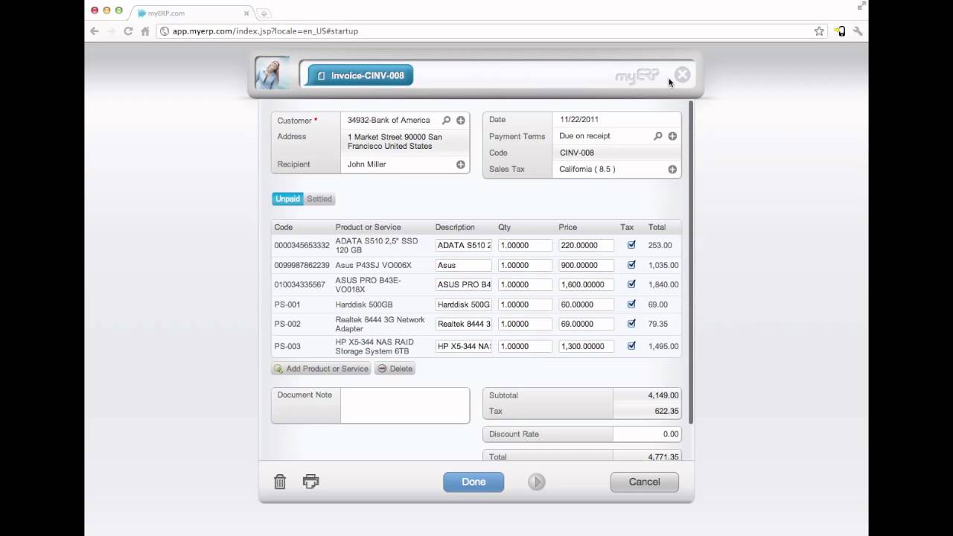Click the invoice form scrollbar
Screen dimensions: 953x536
(691, 262)
